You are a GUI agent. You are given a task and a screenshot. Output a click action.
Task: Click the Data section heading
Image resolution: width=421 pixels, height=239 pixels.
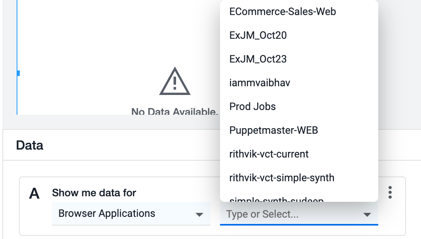[x=30, y=145]
